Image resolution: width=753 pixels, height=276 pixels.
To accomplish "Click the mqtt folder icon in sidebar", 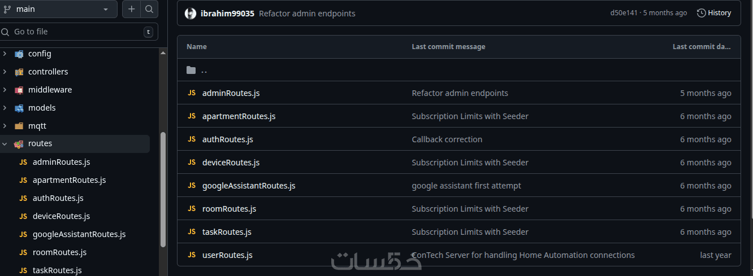I will click(x=19, y=126).
